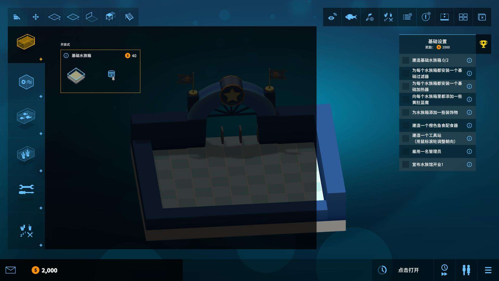Check the 建造基础水族箱 0/2 objective box
Viewport: 499px width, 281px height.
406,60
